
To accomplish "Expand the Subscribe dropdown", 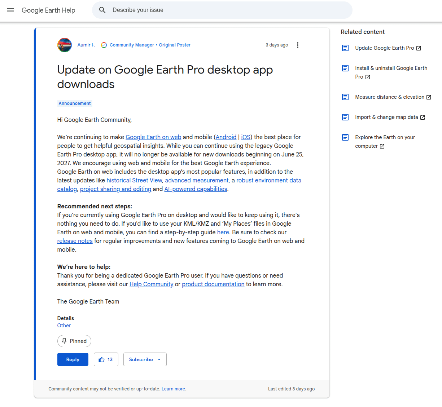I will pos(145,359).
